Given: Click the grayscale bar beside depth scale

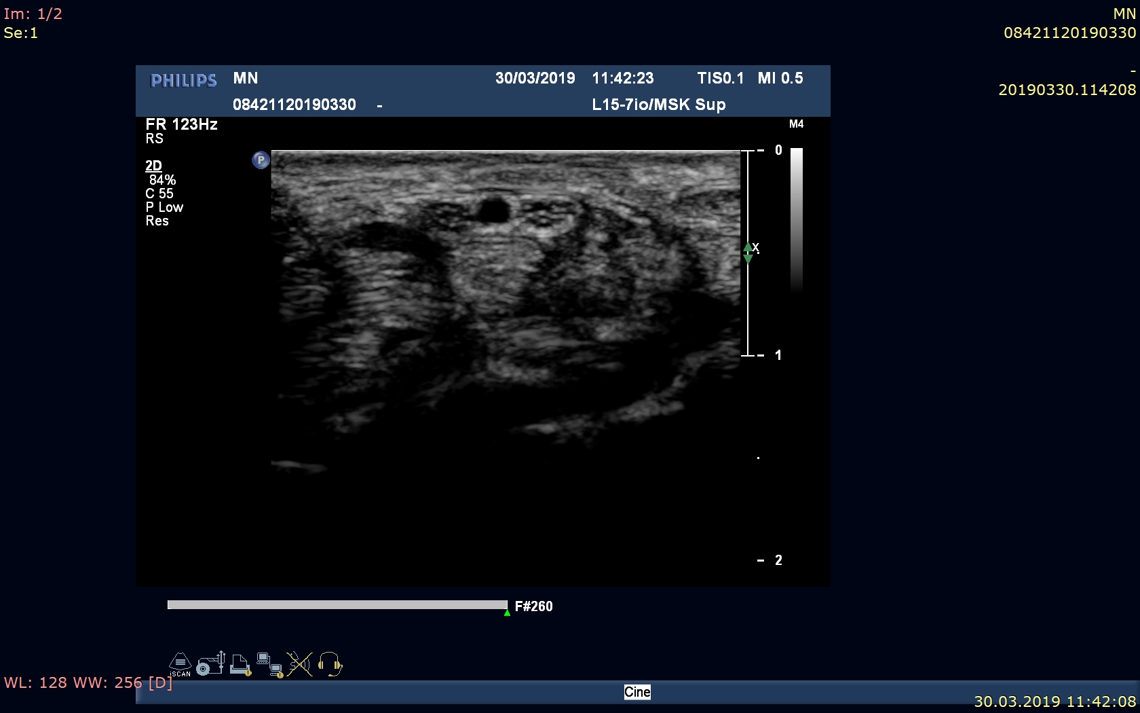Looking at the screenshot, I should [x=797, y=219].
